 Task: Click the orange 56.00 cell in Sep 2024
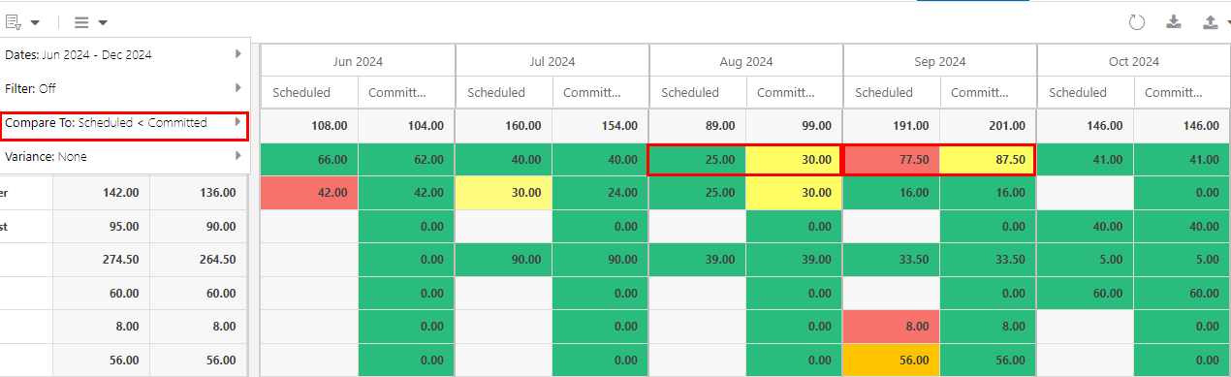(892, 360)
